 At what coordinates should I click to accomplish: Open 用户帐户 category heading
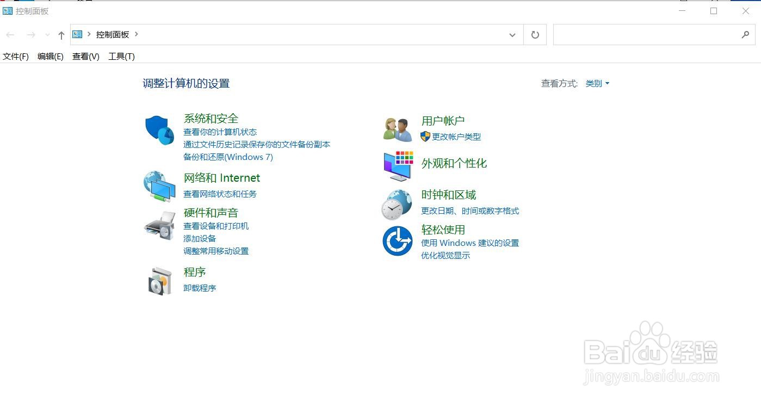(x=443, y=121)
